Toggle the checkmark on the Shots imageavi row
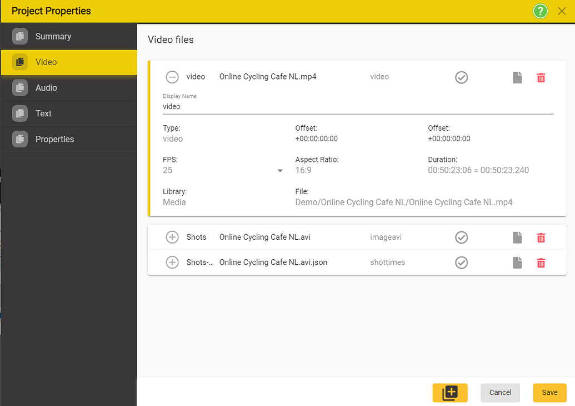This screenshot has height=406, width=575. [461, 237]
